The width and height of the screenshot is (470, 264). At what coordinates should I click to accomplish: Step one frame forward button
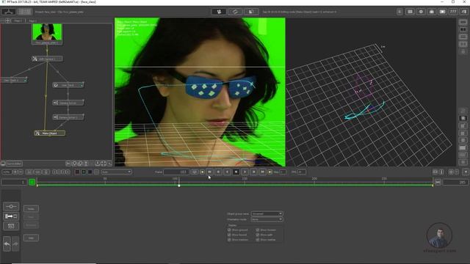(x=253, y=172)
